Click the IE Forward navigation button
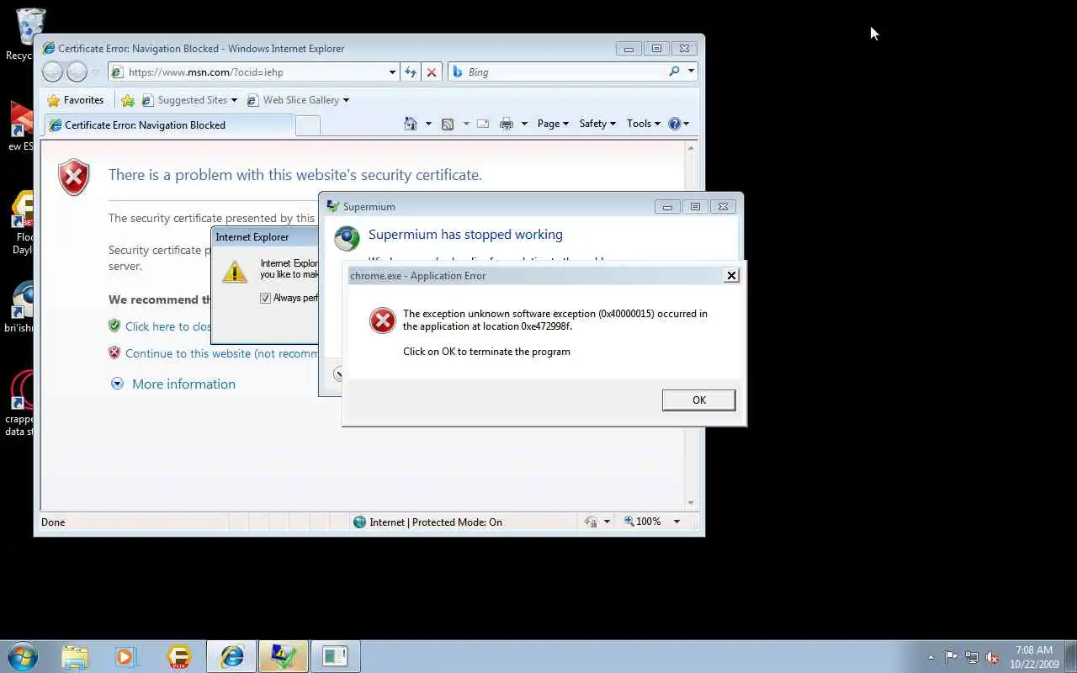This screenshot has width=1077, height=673. [77, 72]
